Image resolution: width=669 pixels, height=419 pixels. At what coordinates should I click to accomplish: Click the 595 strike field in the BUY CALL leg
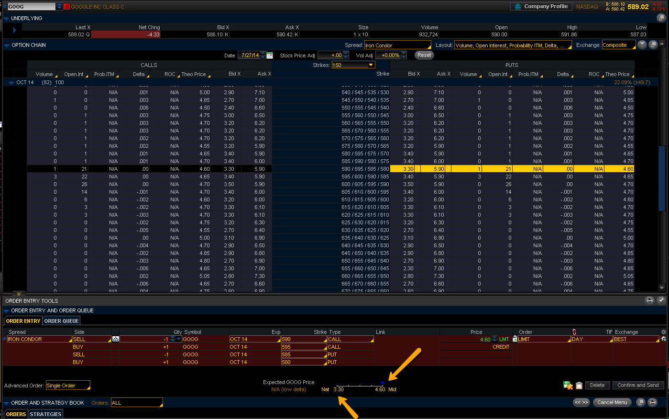304,347
